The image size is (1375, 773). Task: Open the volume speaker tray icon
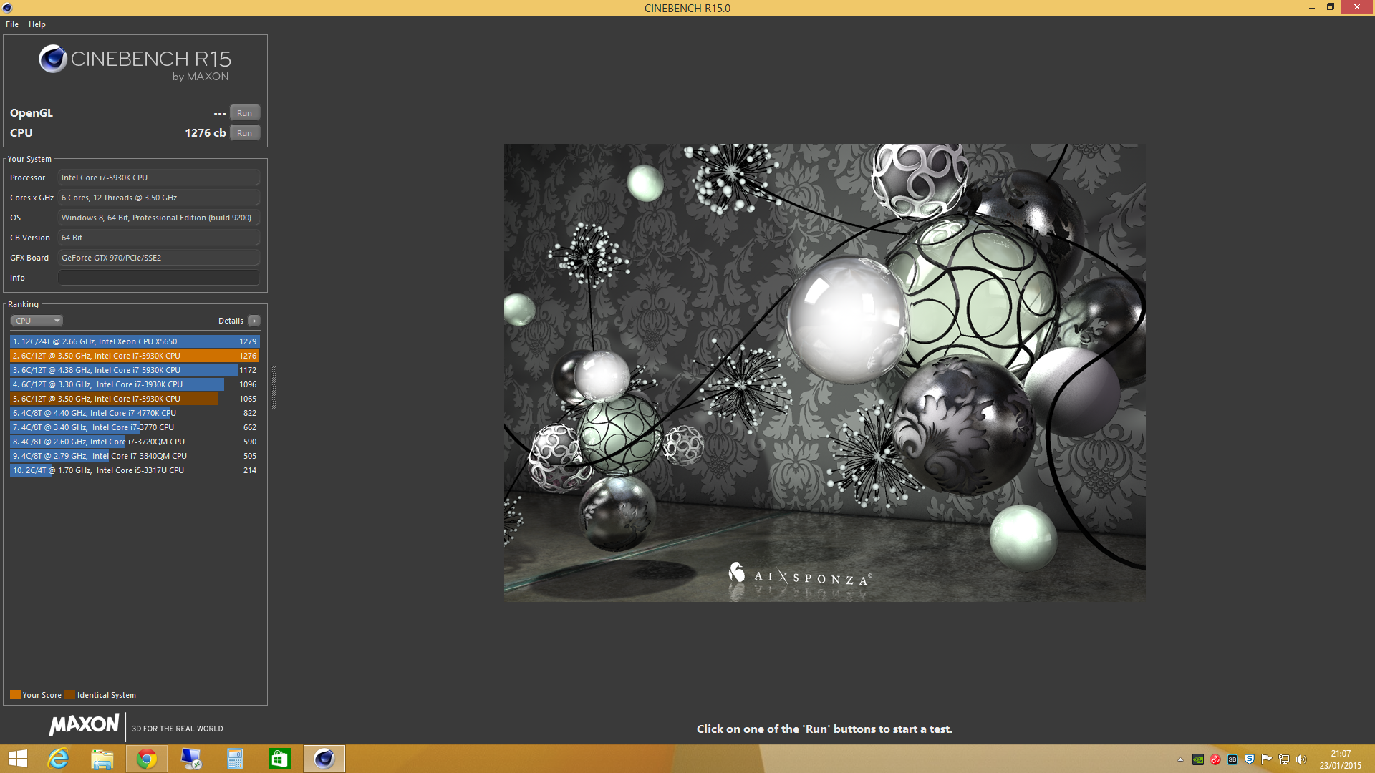(1301, 759)
